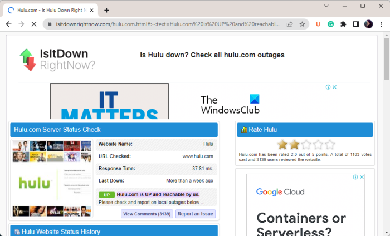Open the Google Cloud advertisement
This screenshot has height=236, width=390.
tap(305, 205)
